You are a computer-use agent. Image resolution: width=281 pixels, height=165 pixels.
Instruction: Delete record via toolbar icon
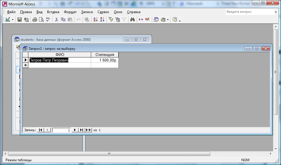point(148,19)
